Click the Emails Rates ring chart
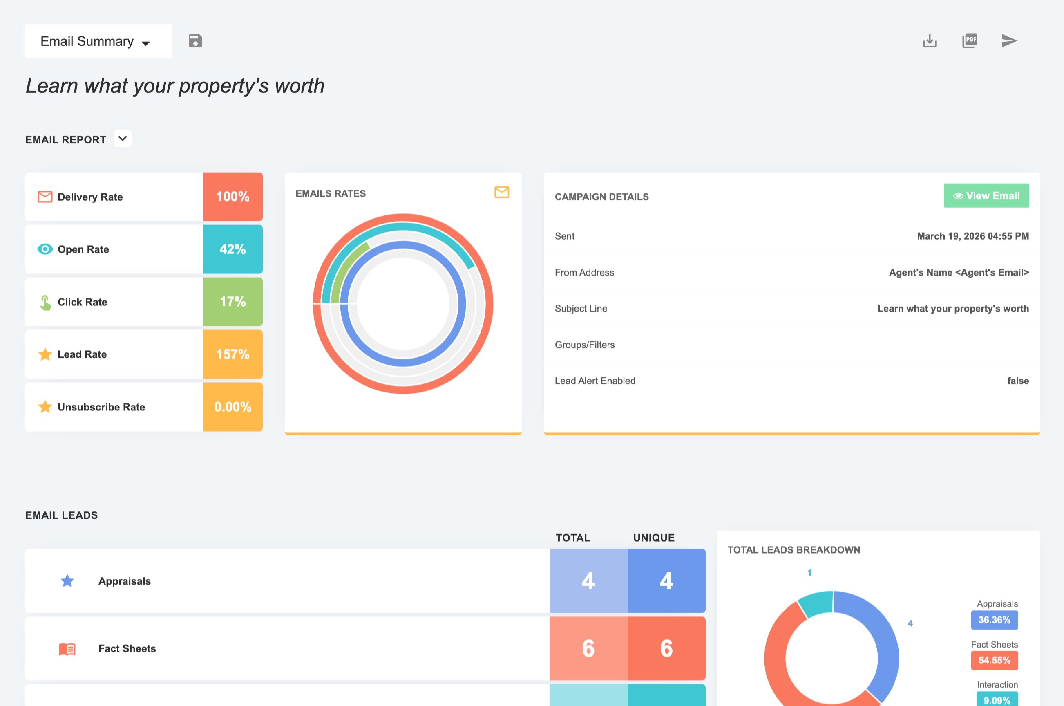Screen dimensions: 1064x706 tap(403, 304)
